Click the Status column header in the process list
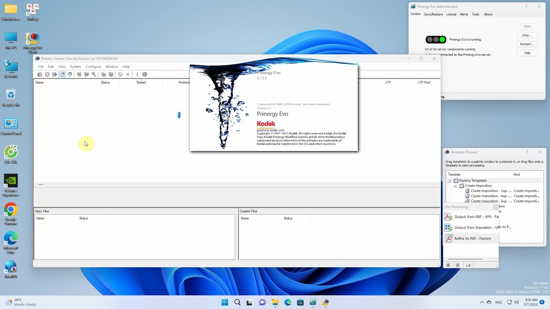Viewport: 550px width, 309px height. click(105, 82)
